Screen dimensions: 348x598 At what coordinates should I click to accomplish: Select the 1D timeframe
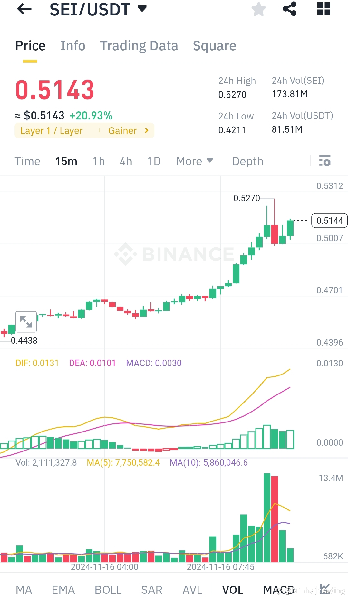pyautogui.click(x=154, y=161)
